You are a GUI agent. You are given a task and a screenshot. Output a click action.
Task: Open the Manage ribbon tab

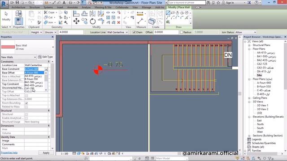coord(147,7)
